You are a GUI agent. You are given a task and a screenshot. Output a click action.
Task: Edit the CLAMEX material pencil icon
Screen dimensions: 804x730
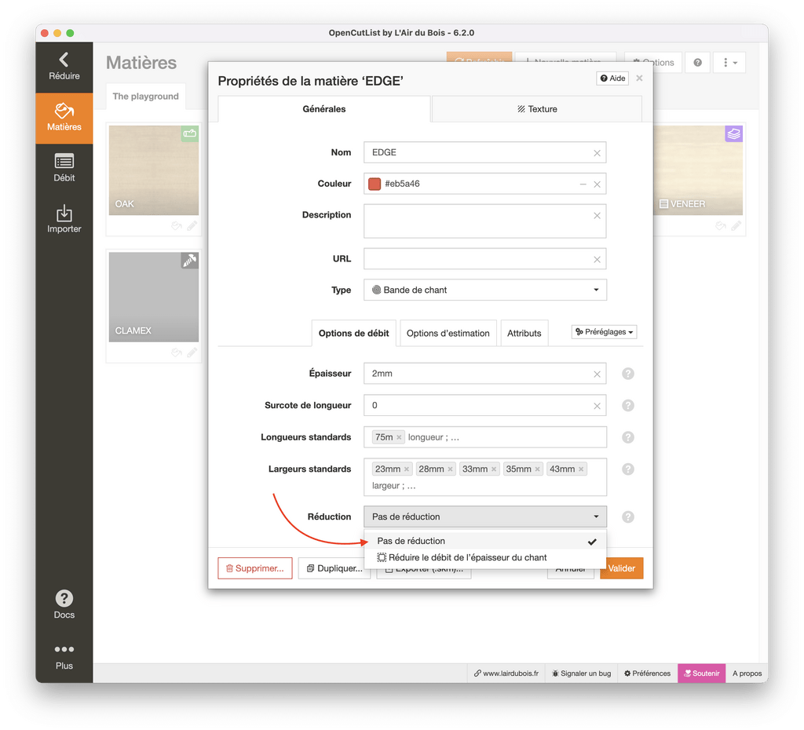pos(192,352)
